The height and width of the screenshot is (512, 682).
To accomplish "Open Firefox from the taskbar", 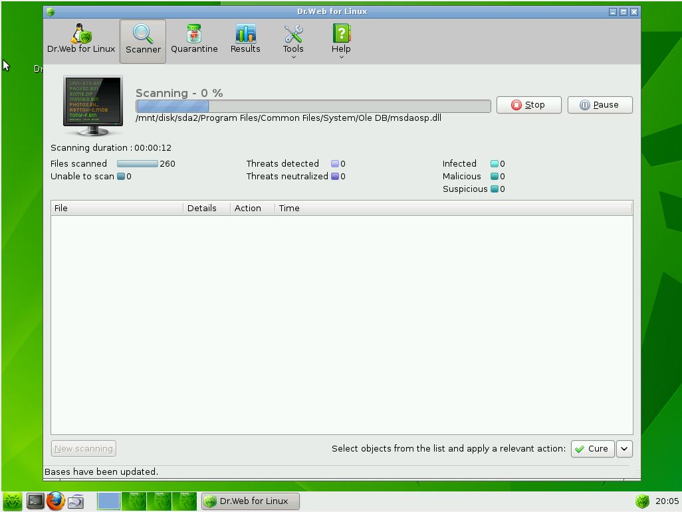I will pos(56,501).
